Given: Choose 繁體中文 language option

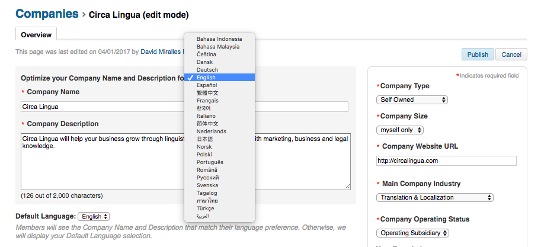Looking at the screenshot, I should [219, 93].
